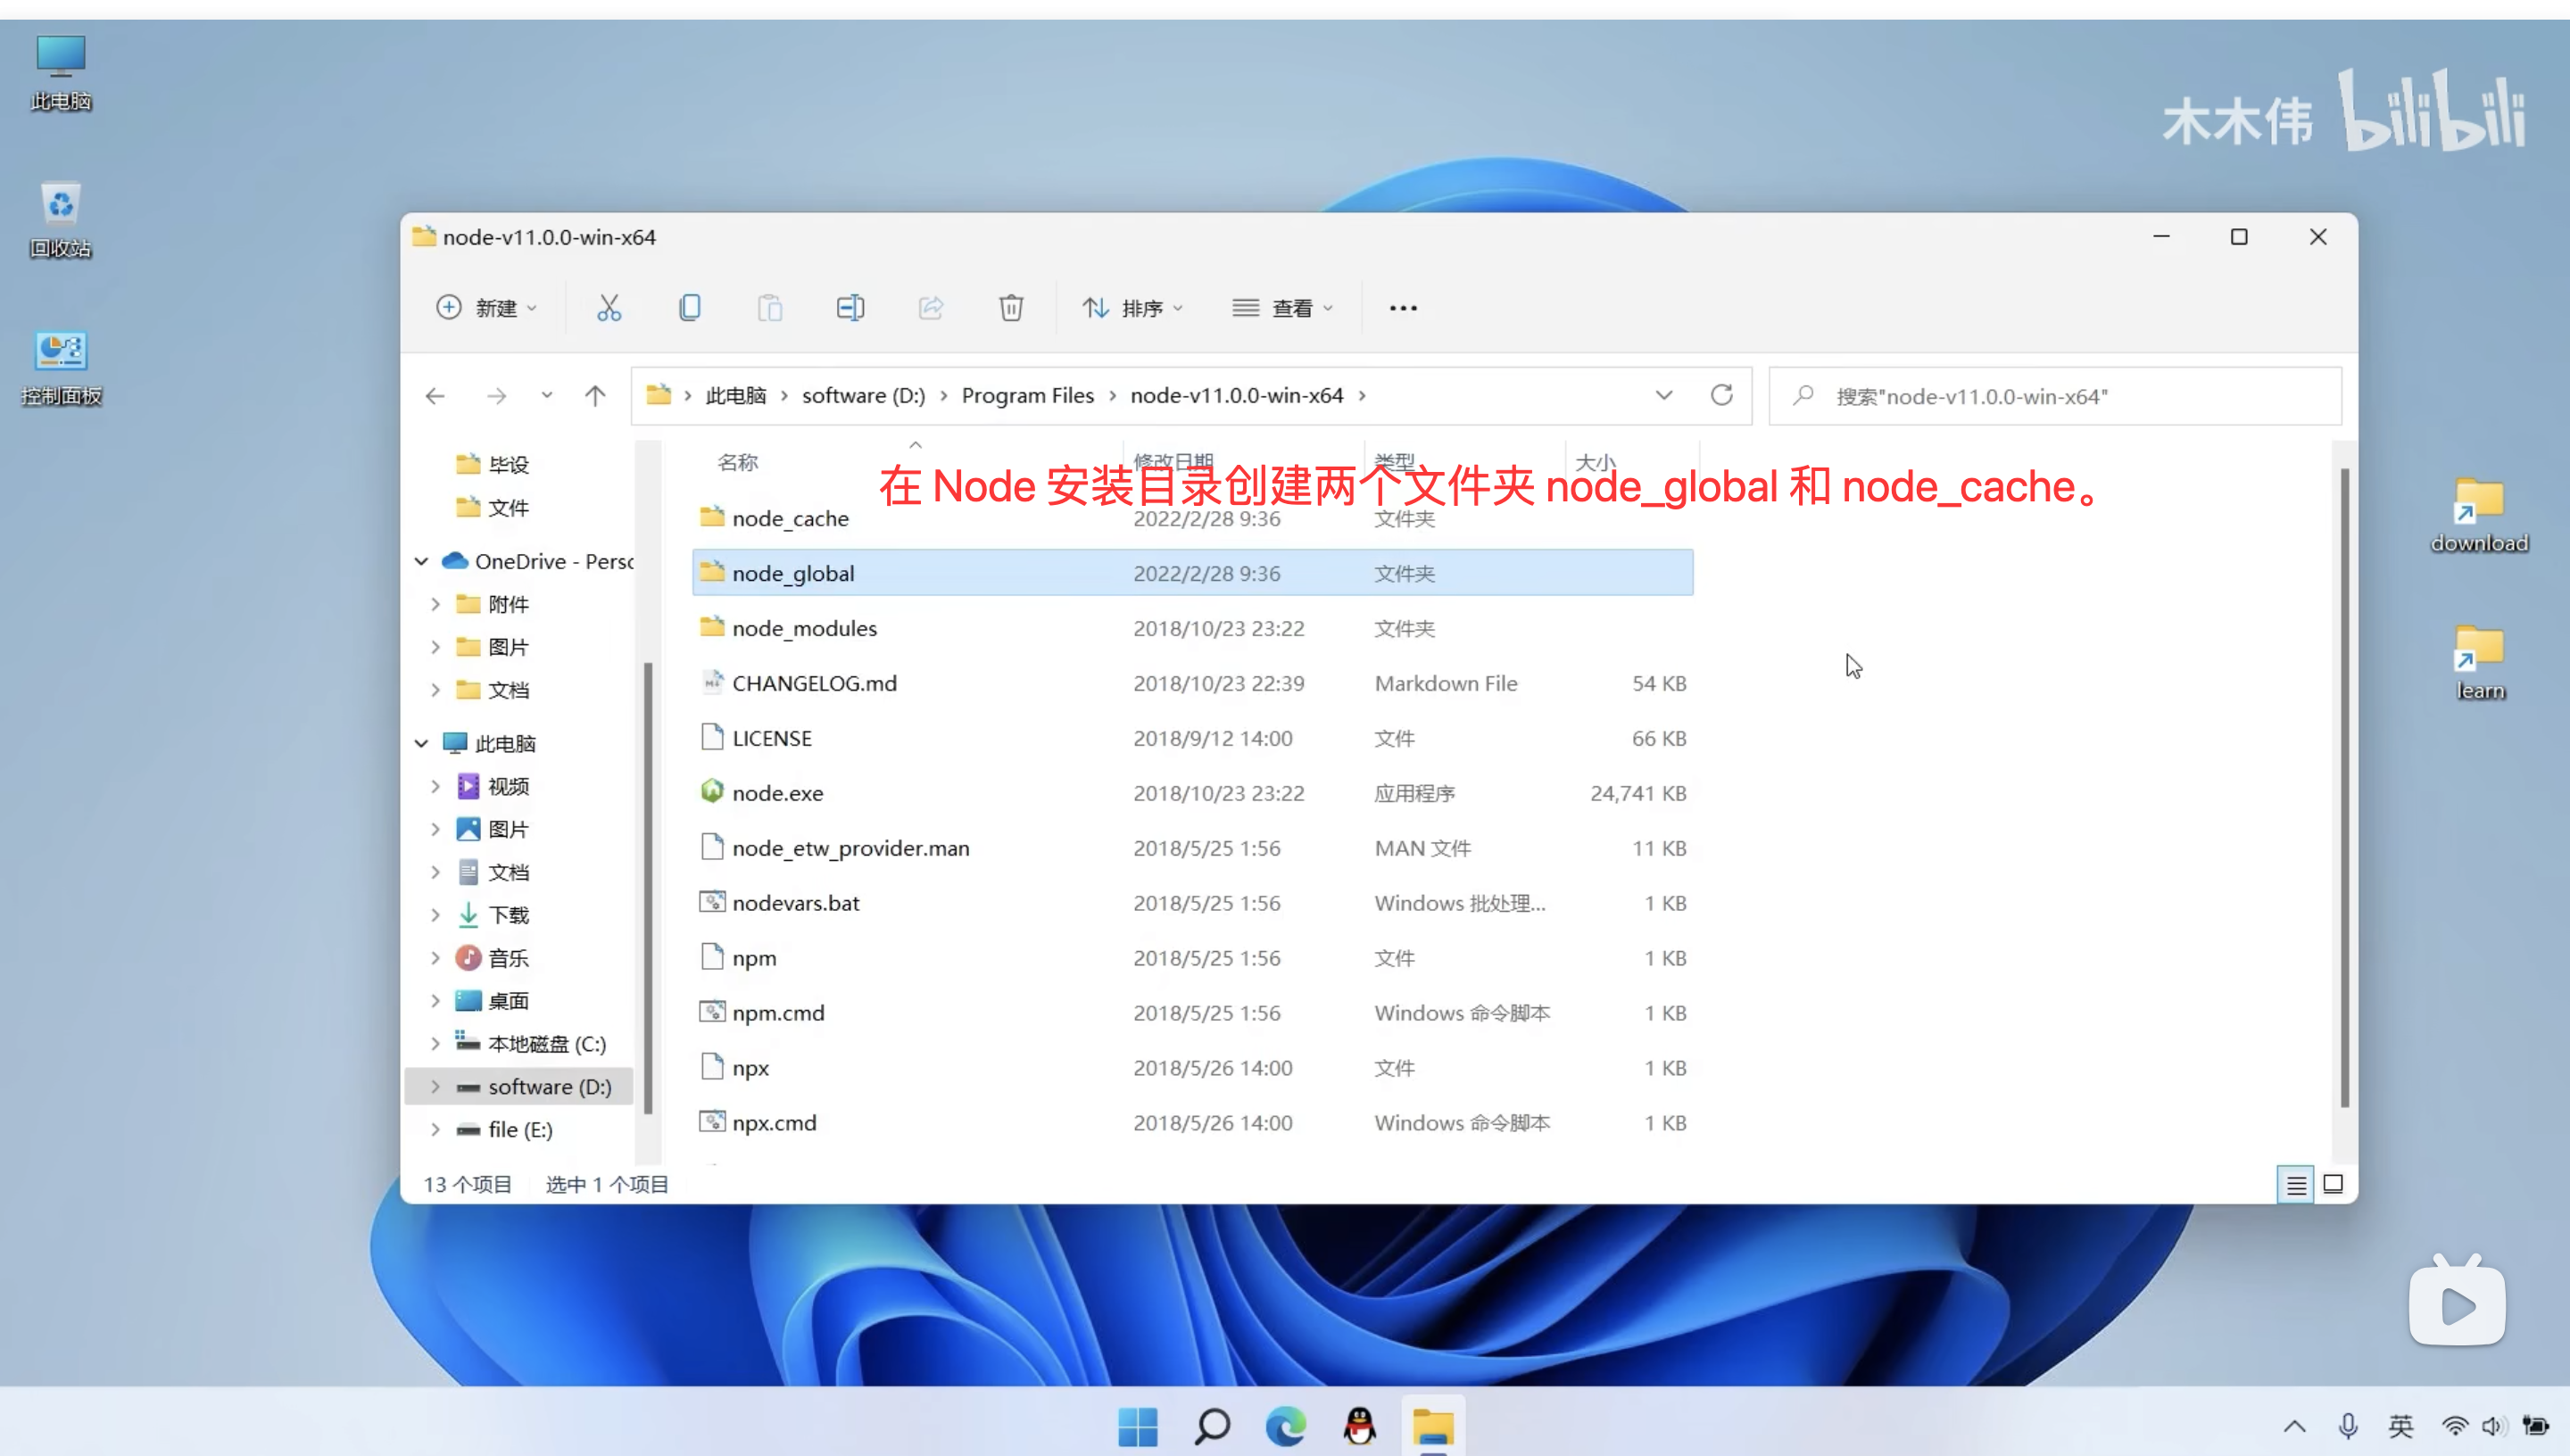Switch to details view icon in status bar

click(2296, 1185)
